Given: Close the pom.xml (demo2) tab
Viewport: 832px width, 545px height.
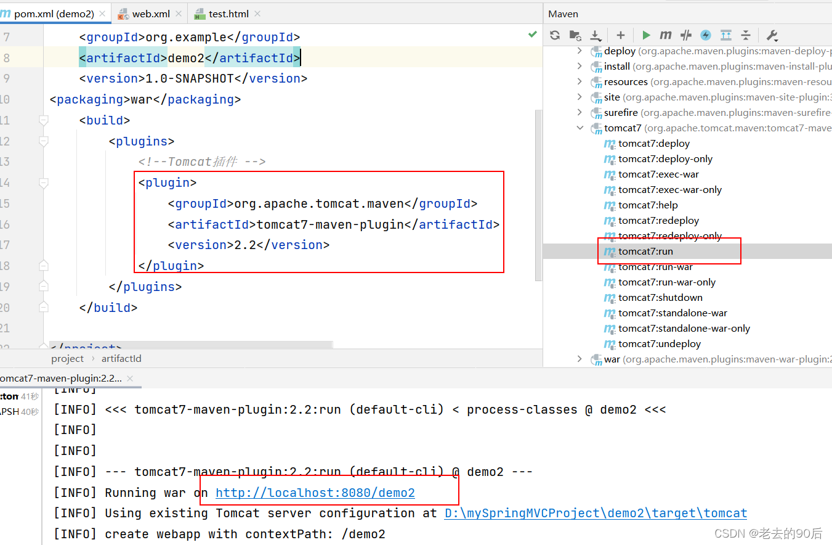Looking at the screenshot, I should (101, 14).
